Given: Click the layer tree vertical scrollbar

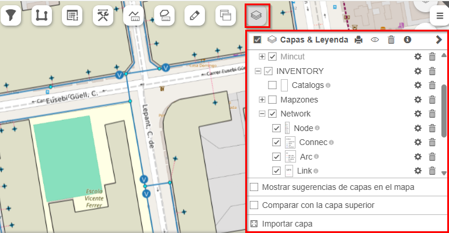Looking at the screenshot, I should [x=444, y=111].
